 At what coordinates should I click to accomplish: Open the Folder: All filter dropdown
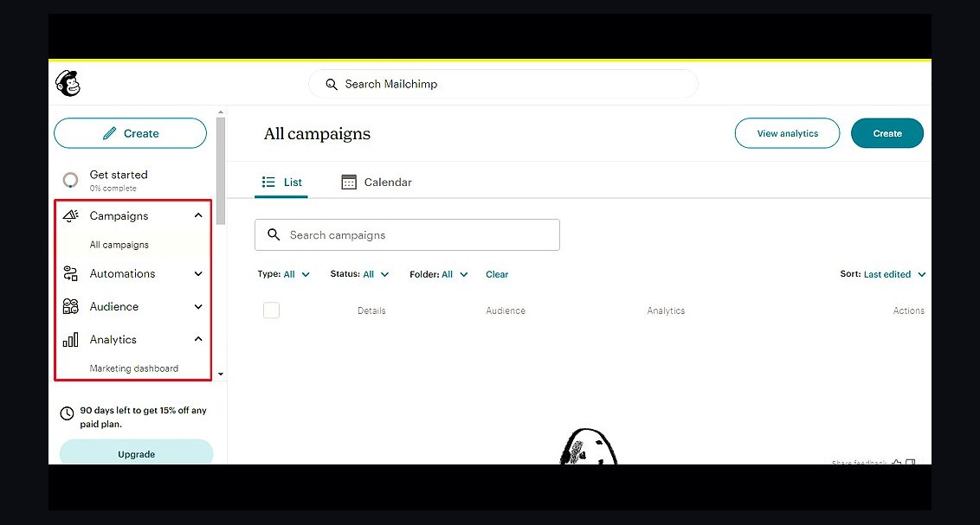click(x=439, y=274)
